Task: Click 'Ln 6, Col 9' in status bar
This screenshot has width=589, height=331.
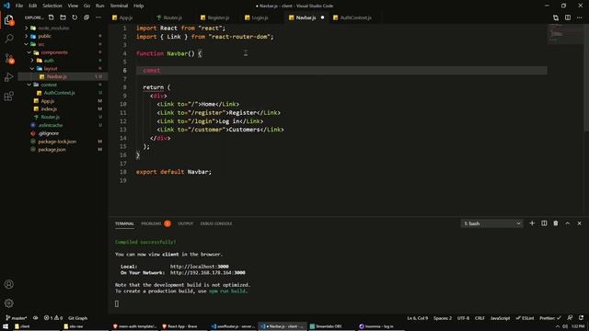Action: [x=417, y=318]
